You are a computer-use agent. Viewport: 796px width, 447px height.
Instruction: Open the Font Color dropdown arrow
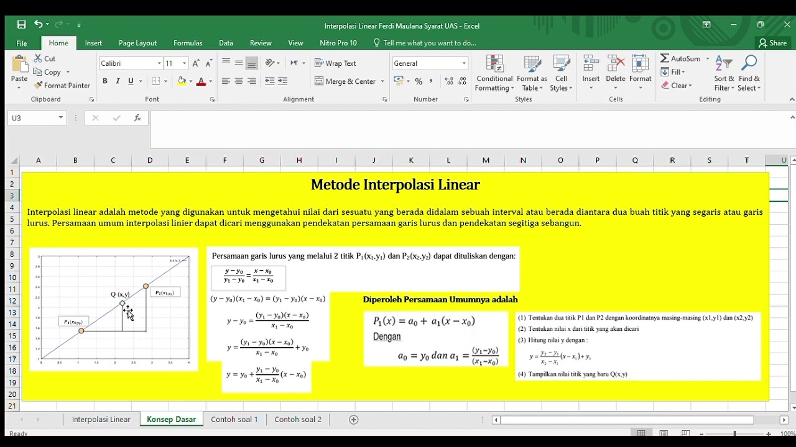pyautogui.click(x=210, y=81)
